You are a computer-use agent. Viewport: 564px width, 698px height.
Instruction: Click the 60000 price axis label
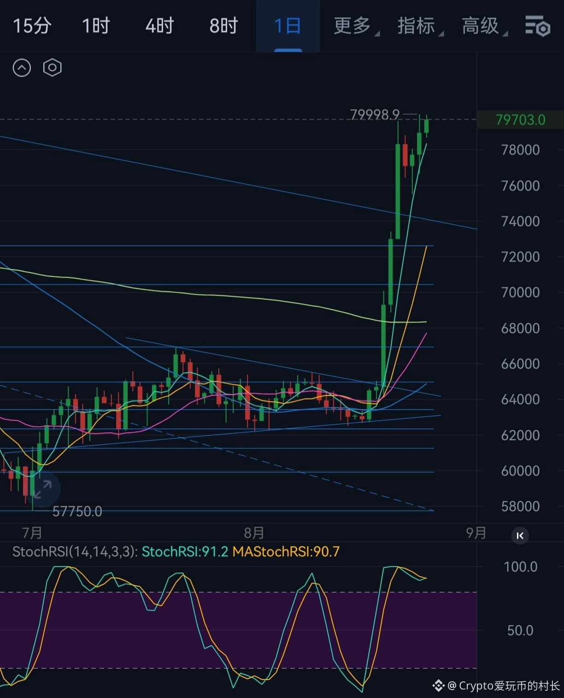click(520, 471)
